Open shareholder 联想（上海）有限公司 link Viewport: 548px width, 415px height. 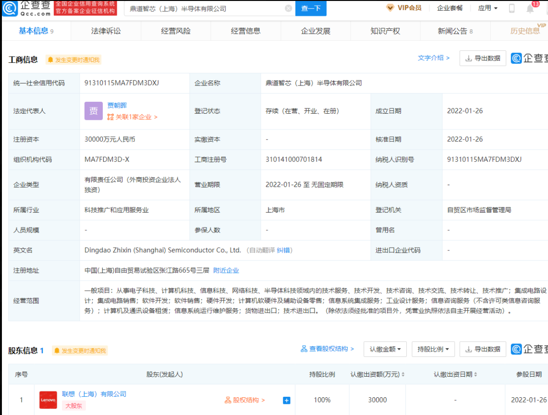coord(94,394)
